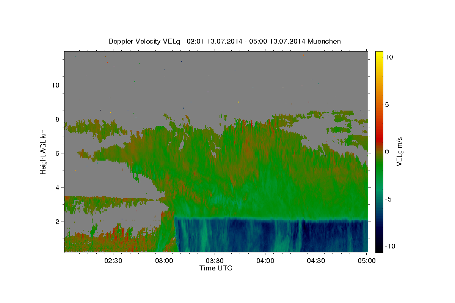455x303 pixels.
Task: Click the colorbar value -5 label
Action: coord(388,199)
